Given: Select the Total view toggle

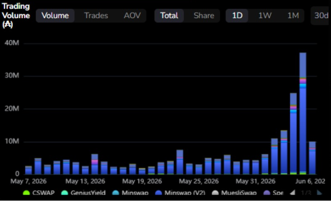Looking at the screenshot, I should point(169,16).
